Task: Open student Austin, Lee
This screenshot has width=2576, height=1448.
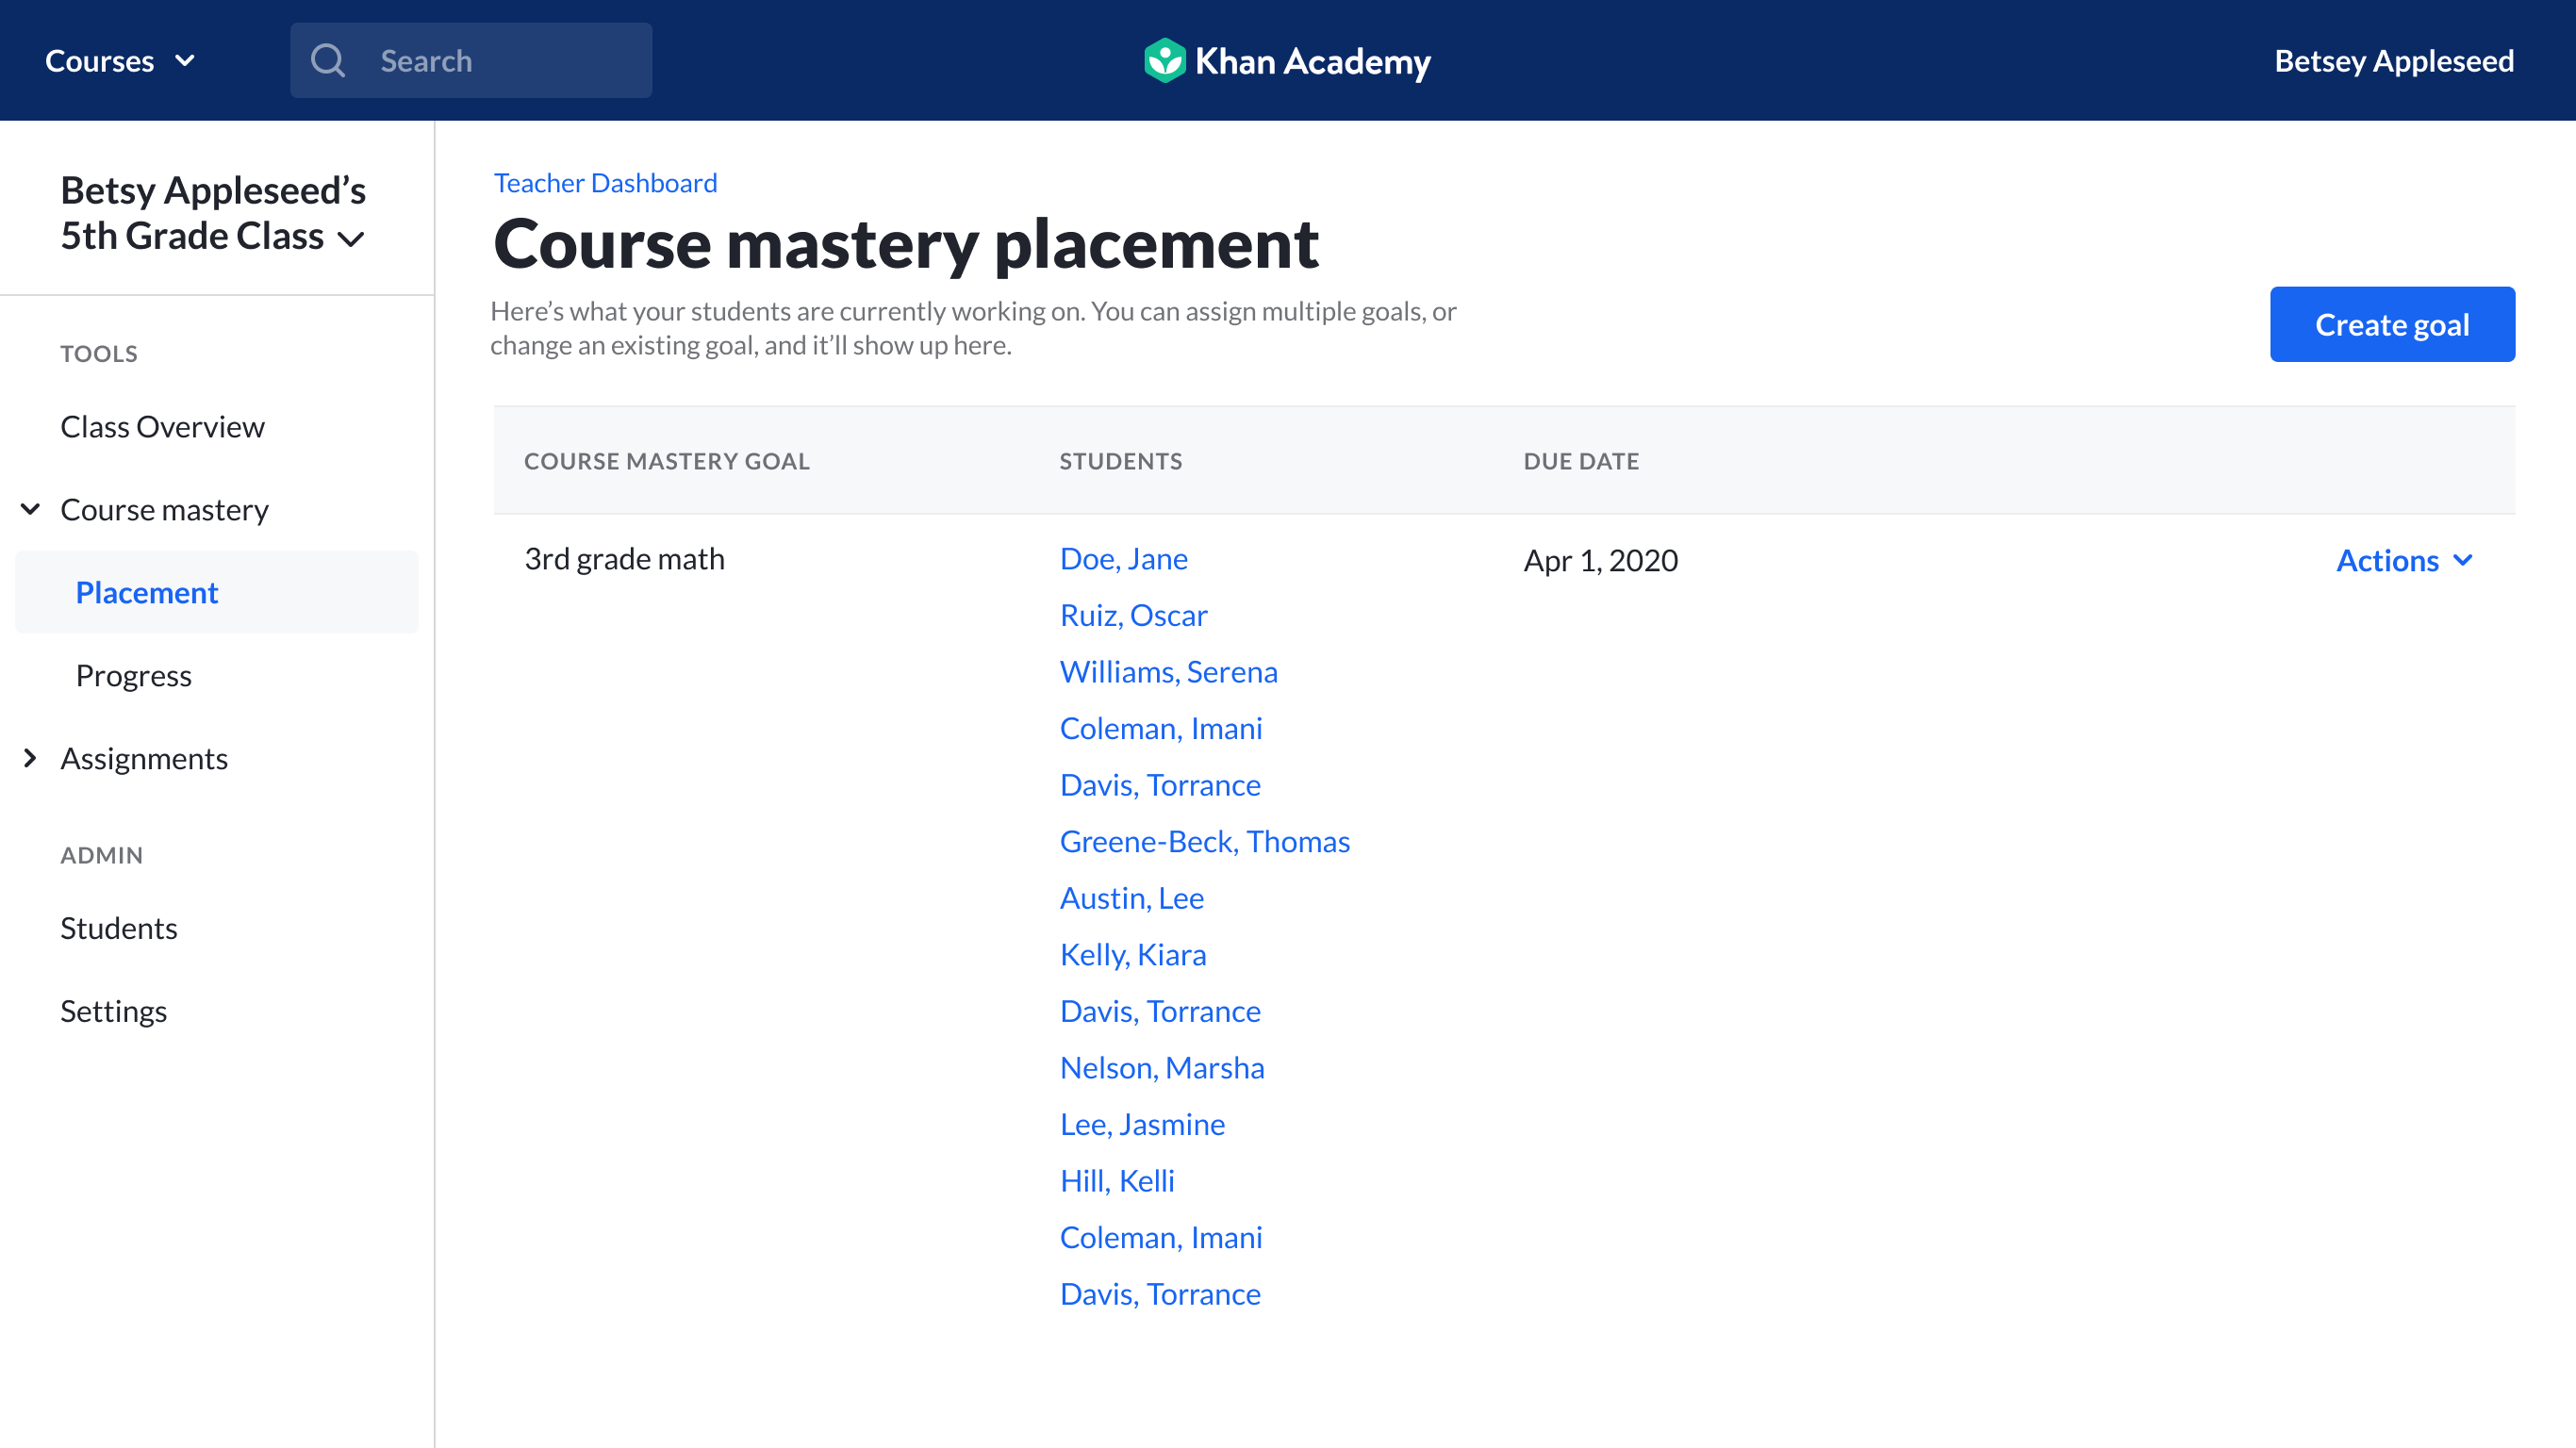Action: coord(1131,898)
